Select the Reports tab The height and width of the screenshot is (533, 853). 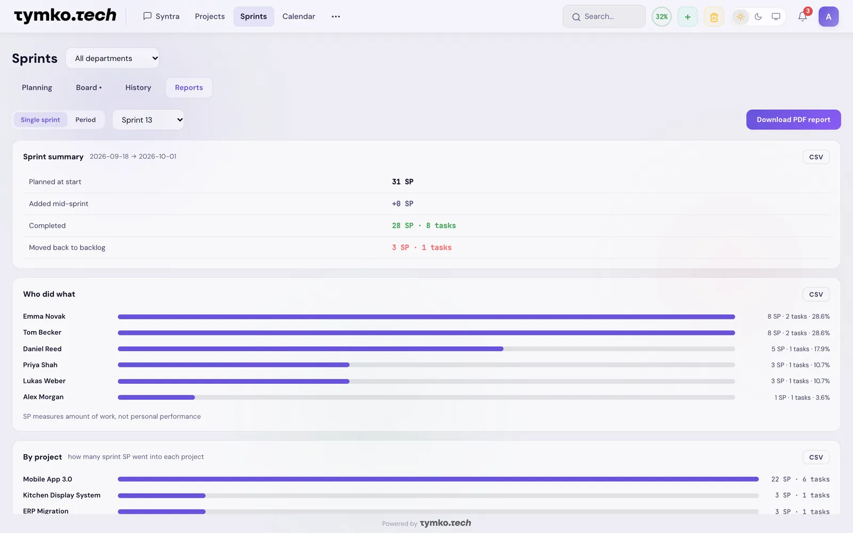(189, 87)
